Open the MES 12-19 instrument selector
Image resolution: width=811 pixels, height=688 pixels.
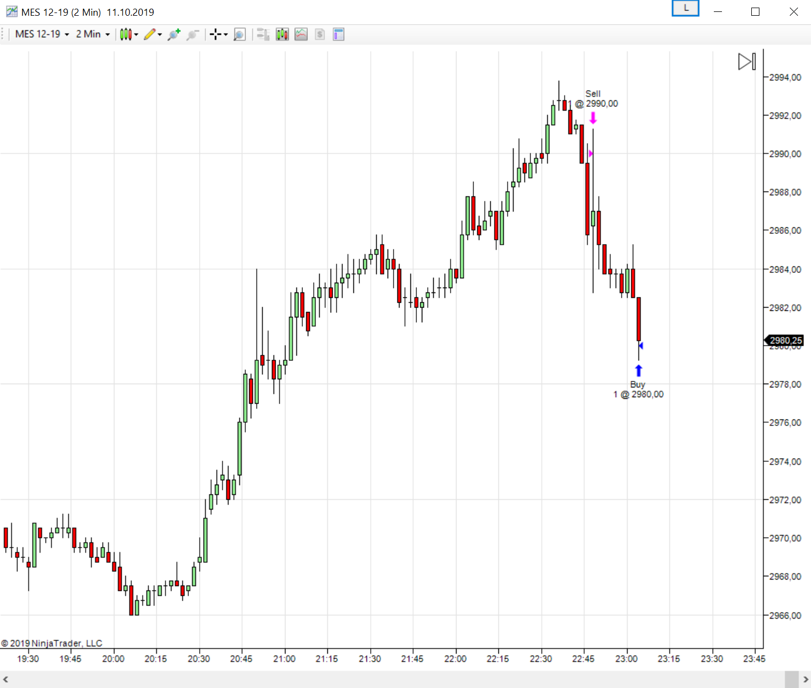pyautogui.click(x=42, y=34)
